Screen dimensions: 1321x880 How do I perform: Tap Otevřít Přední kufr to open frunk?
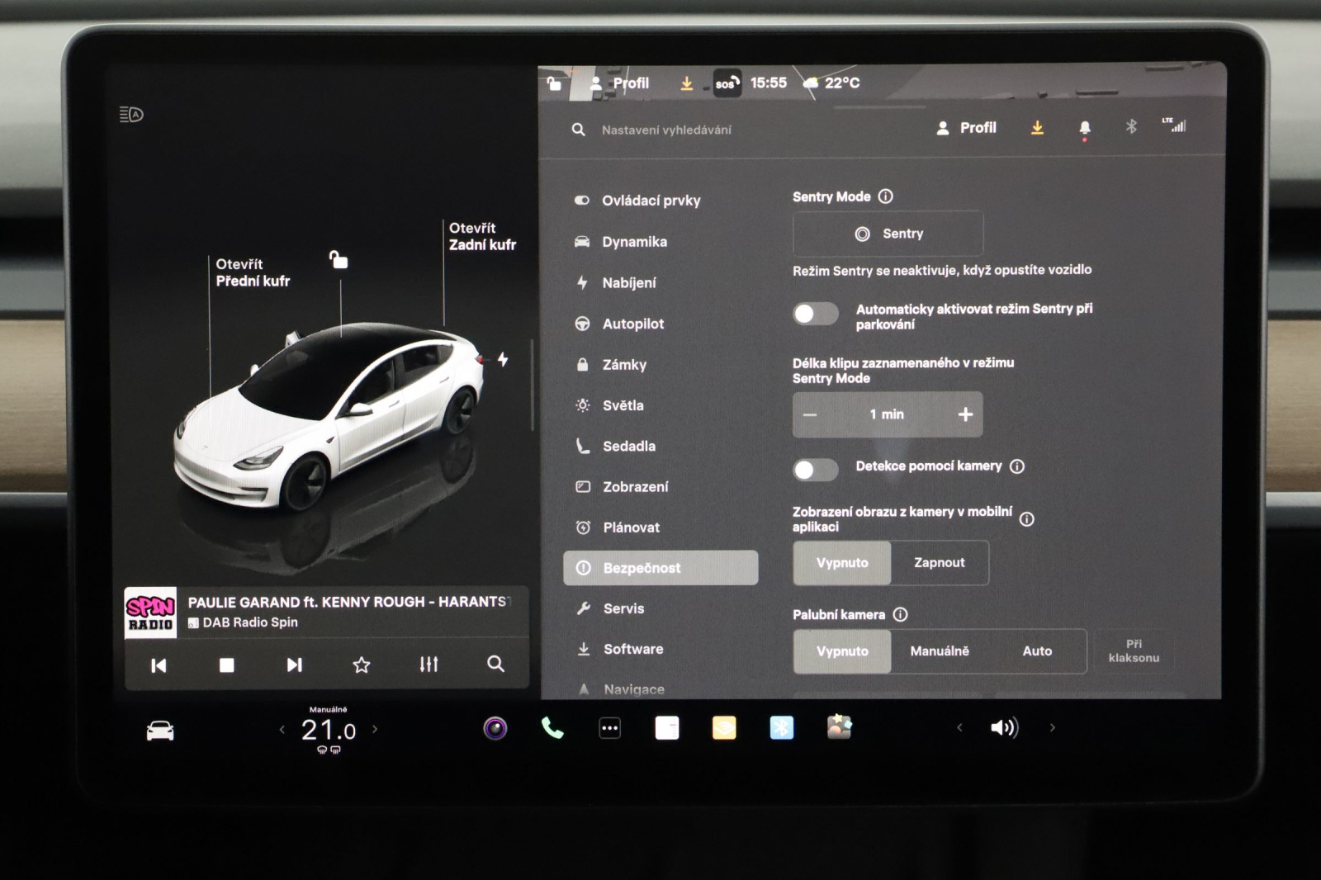point(253,272)
